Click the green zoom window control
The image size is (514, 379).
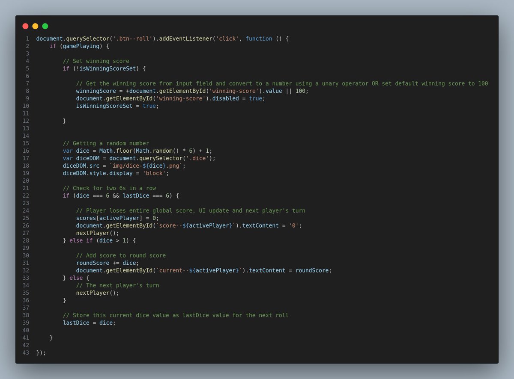pyautogui.click(x=45, y=26)
